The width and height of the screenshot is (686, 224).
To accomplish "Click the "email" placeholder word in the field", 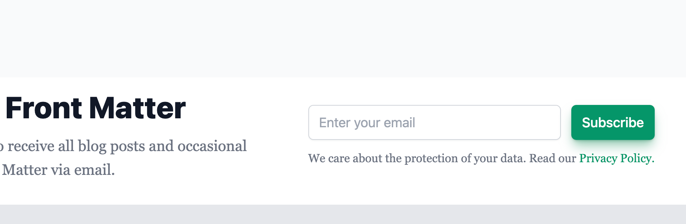I will [x=399, y=123].
